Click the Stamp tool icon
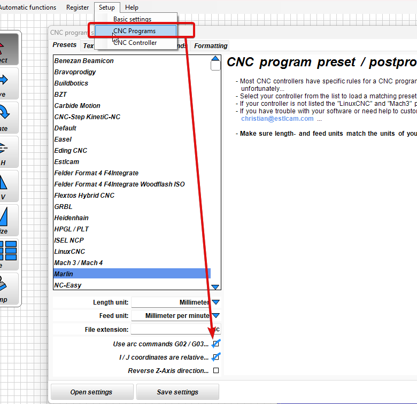Viewport: 417px width, 404px height. pyautogui.click(x=6, y=289)
